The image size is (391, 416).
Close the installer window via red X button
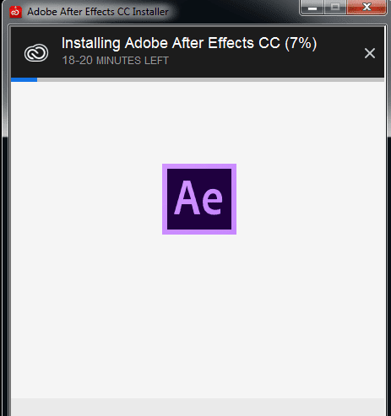367,7
